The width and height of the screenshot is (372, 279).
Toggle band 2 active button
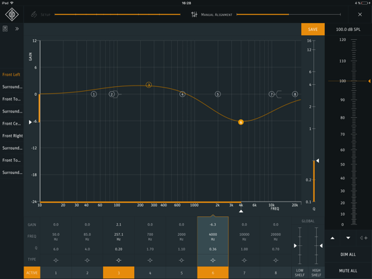pyautogui.click(x=87, y=272)
